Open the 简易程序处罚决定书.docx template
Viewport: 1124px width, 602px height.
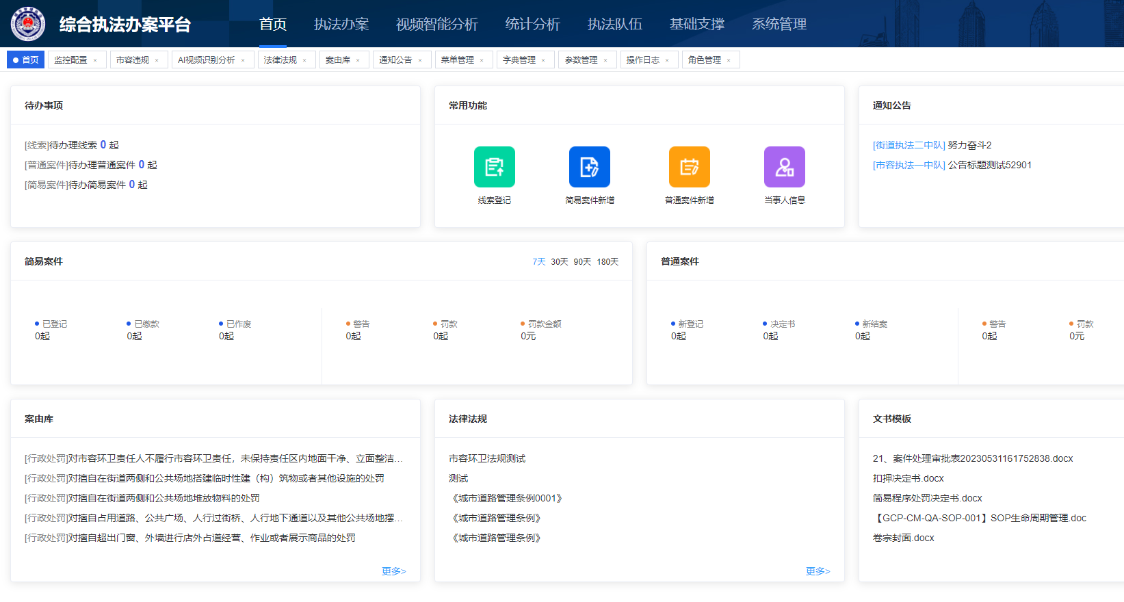[x=928, y=498]
